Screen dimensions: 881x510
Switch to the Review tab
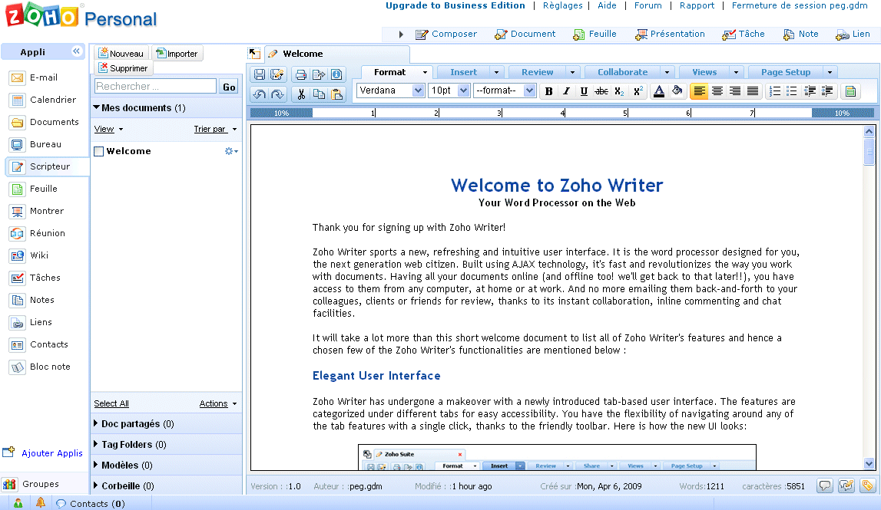[537, 72]
